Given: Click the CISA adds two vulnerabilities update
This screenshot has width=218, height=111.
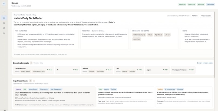Looking at the screenshot, I should (46, 35).
